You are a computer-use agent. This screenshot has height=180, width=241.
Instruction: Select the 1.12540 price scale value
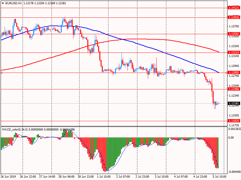234,85
